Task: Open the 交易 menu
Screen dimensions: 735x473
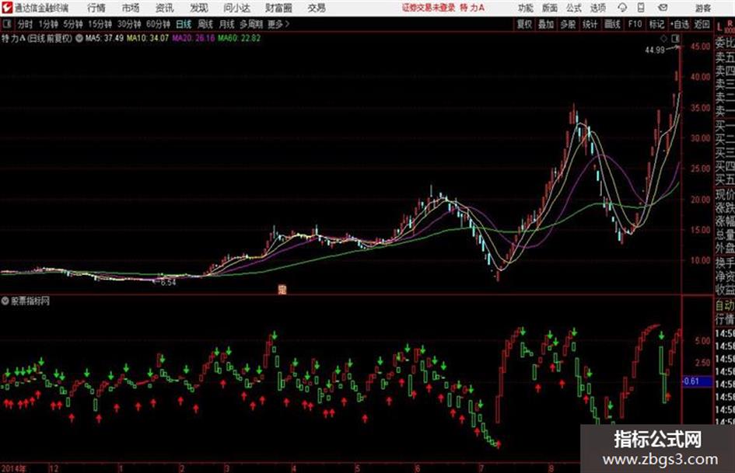Action: tap(317, 8)
